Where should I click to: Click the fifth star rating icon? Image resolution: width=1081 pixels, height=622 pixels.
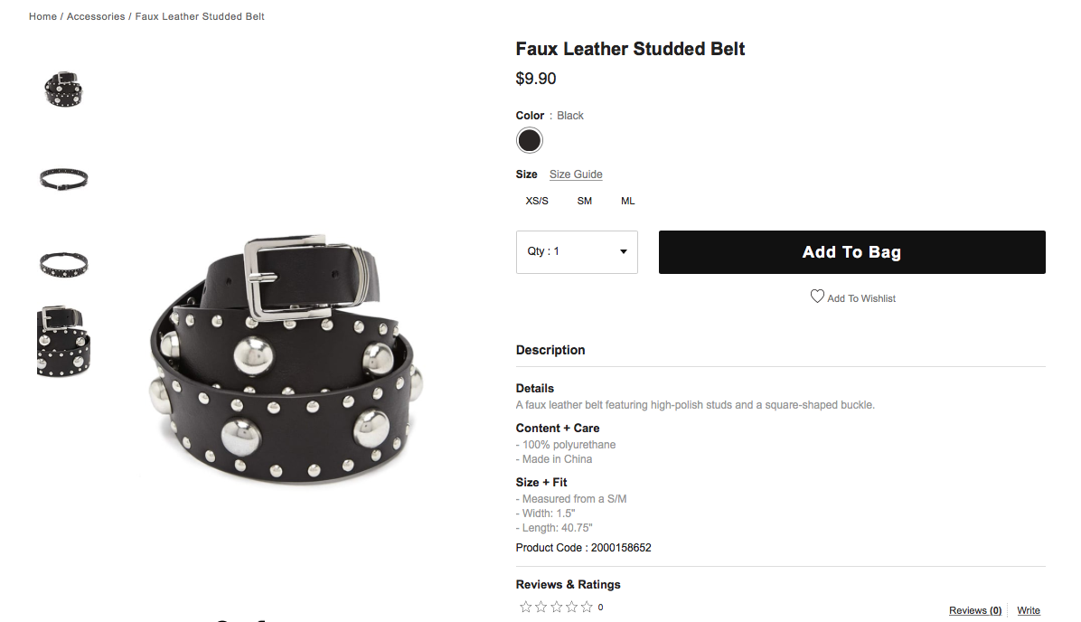(587, 607)
